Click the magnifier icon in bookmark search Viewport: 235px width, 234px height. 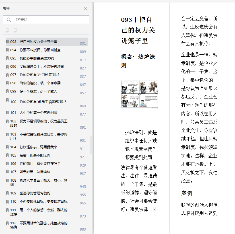click(x=9, y=20)
